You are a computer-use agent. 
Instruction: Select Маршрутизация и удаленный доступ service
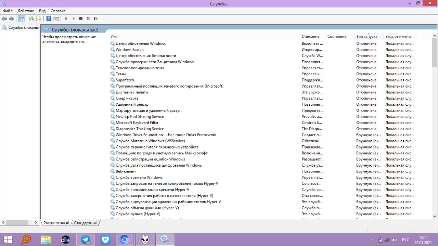[x=149, y=111]
